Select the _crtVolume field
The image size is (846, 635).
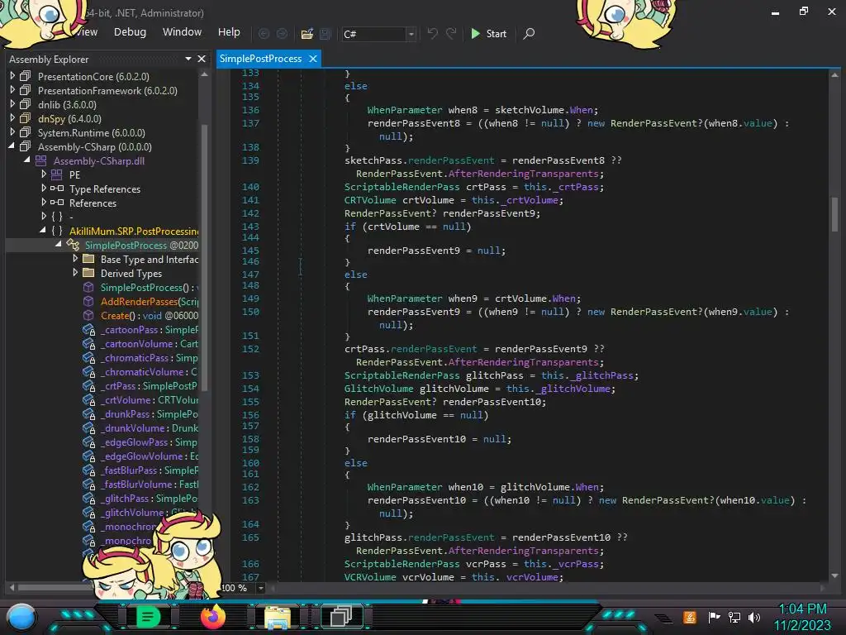click(x=150, y=399)
